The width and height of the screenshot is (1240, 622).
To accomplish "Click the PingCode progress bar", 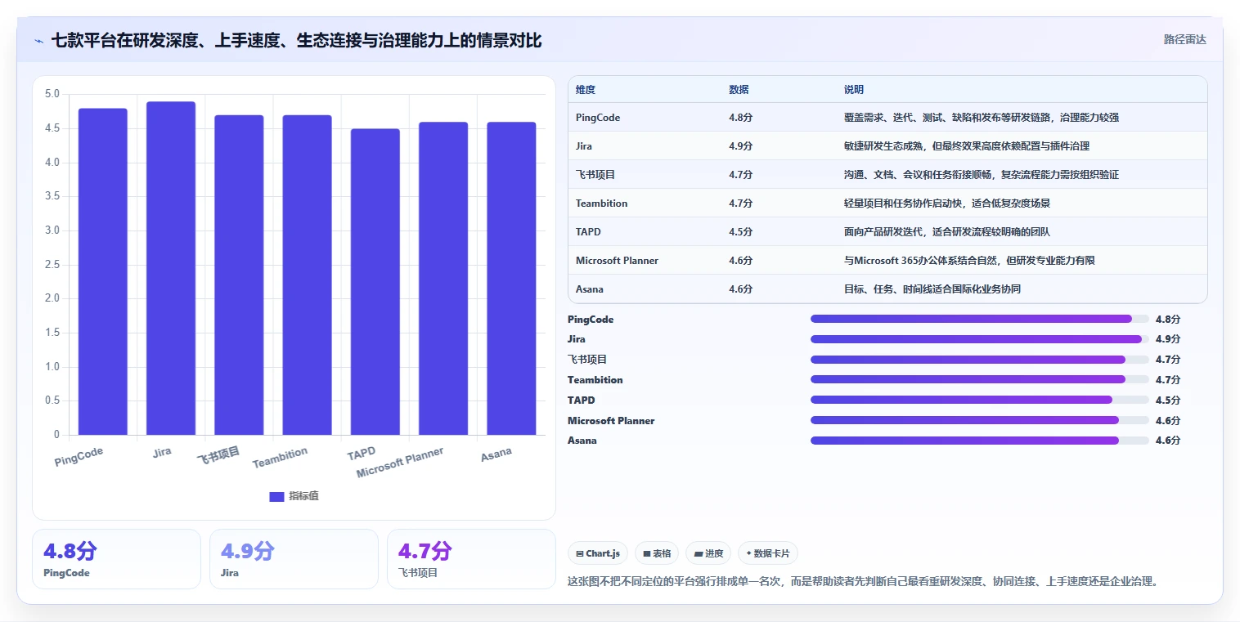I will 980,319.
